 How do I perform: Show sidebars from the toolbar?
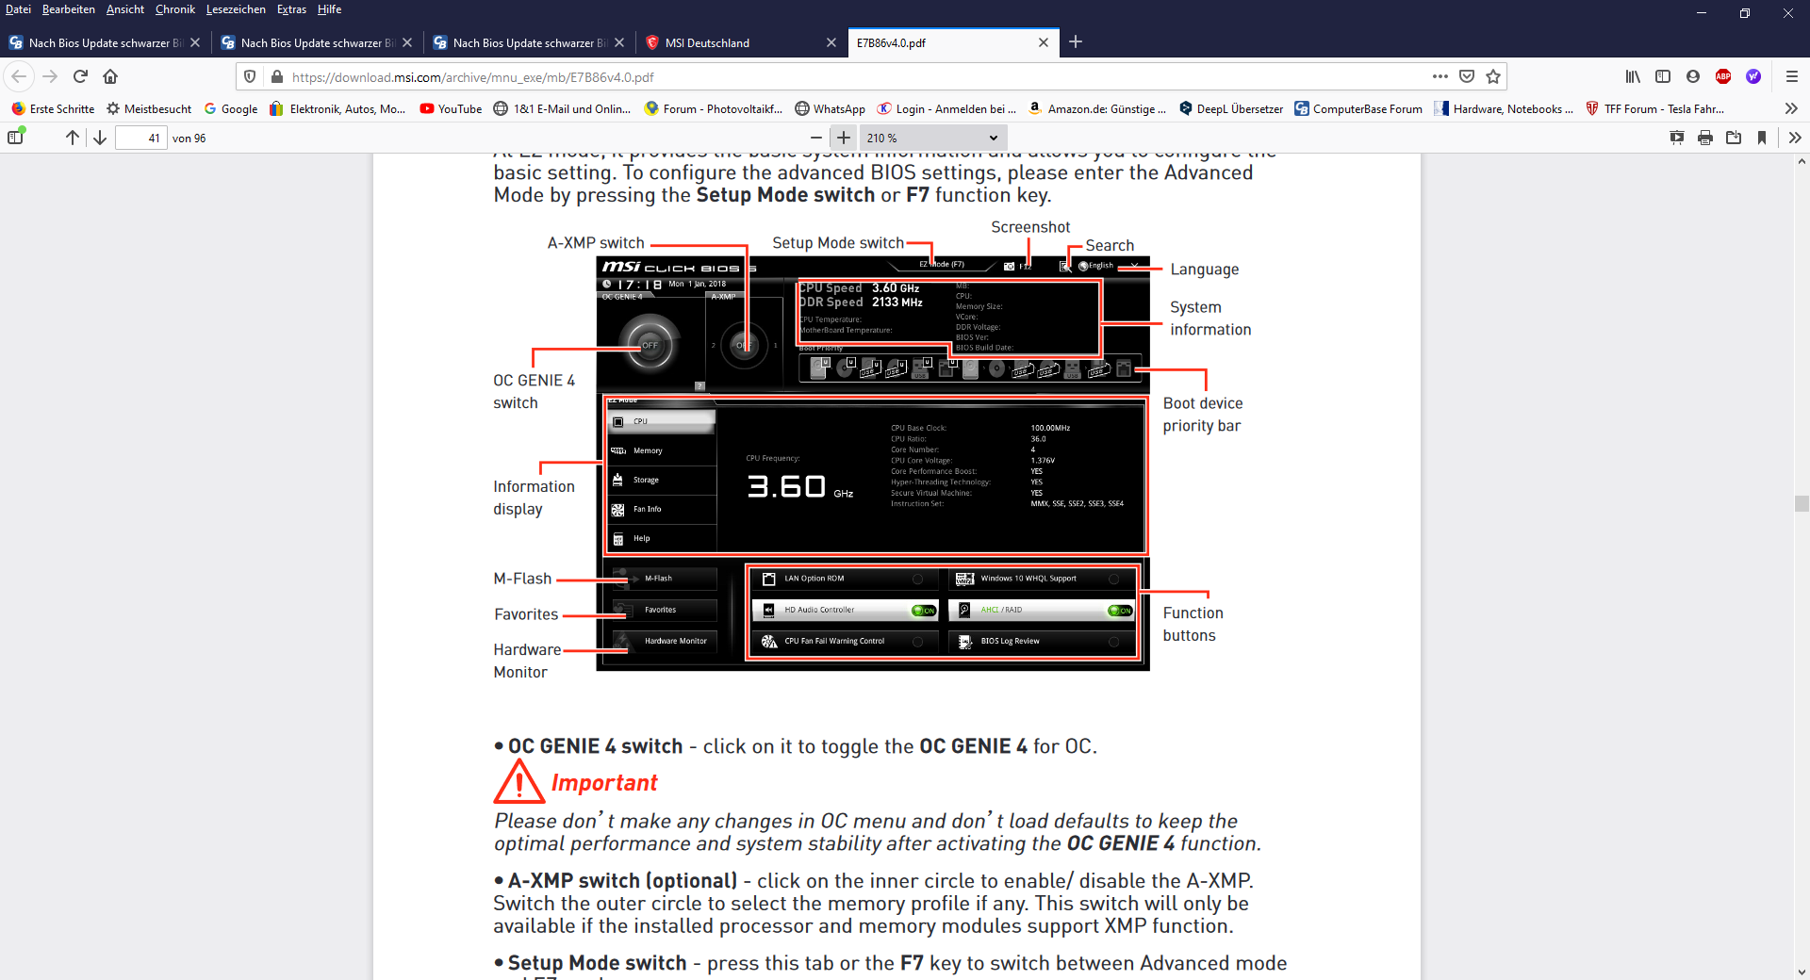click(x=1663, y=76)
